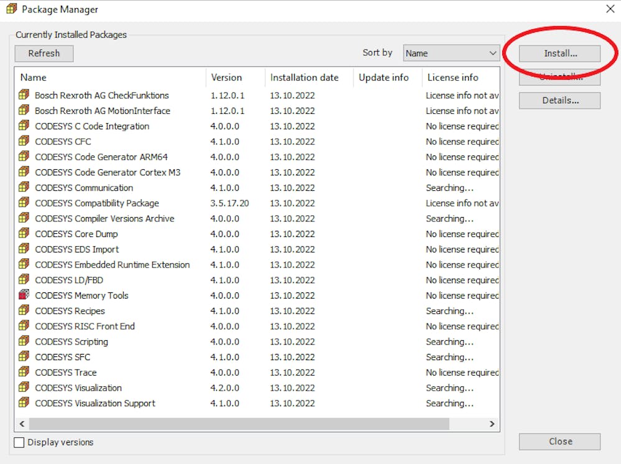Viewport: 621px width, 464px height.
Task: Click version 4.2.0.0 of CODESYS Visualization
Action: [x=225, y=388]
